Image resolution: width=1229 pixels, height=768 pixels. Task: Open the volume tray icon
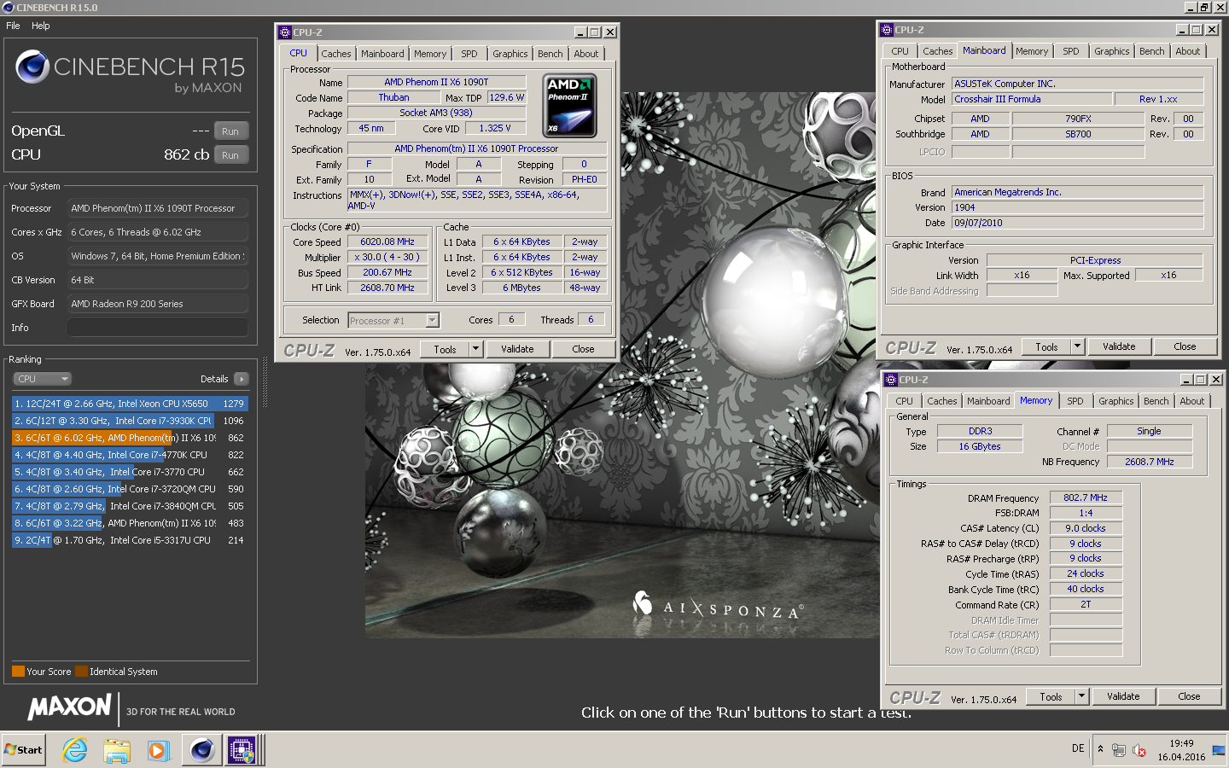1139,751
